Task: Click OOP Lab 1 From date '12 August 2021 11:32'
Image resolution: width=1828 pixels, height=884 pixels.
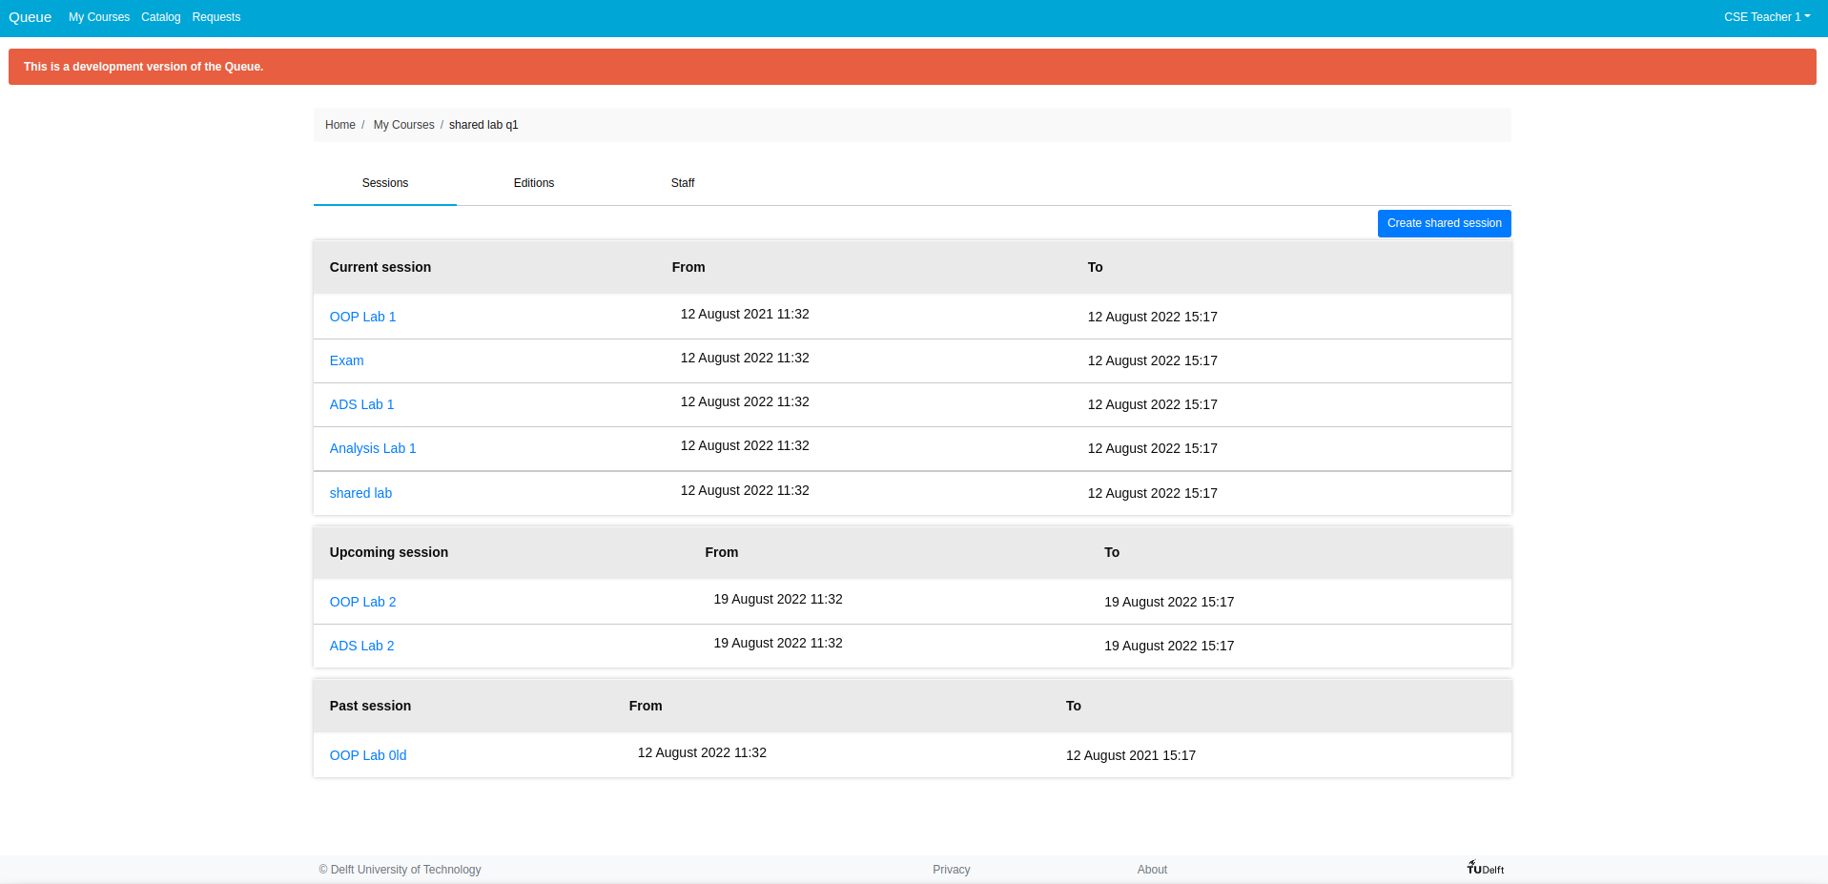Action: (x=745, y=314)
